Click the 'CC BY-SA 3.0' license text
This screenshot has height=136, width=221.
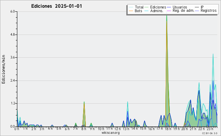point(210,133)
